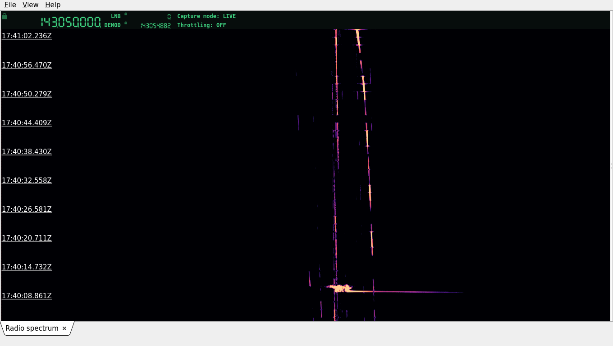Click timestamp 17:40:32.558Z
613x346 pixels.
(x=27, y=180)
